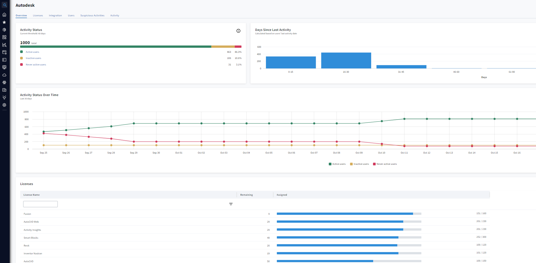The width and height of the screenshot is (536, 263).
Task: Switch to the Licenses tab
Action: click(38, 15)
